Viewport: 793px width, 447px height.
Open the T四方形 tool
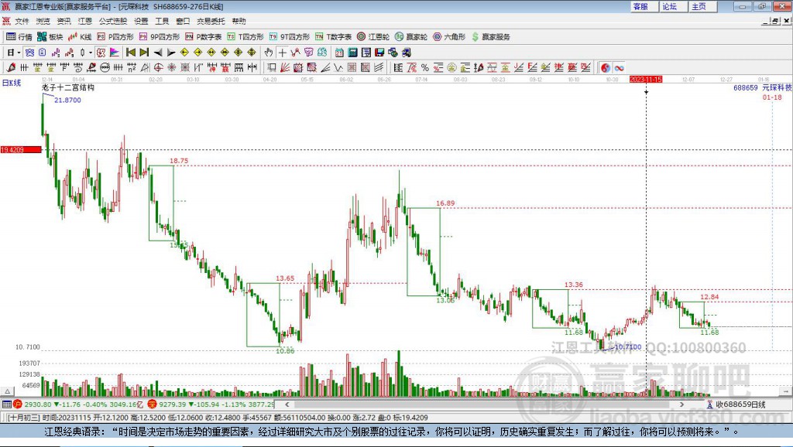pyautogui.click(x=245, y=37)
